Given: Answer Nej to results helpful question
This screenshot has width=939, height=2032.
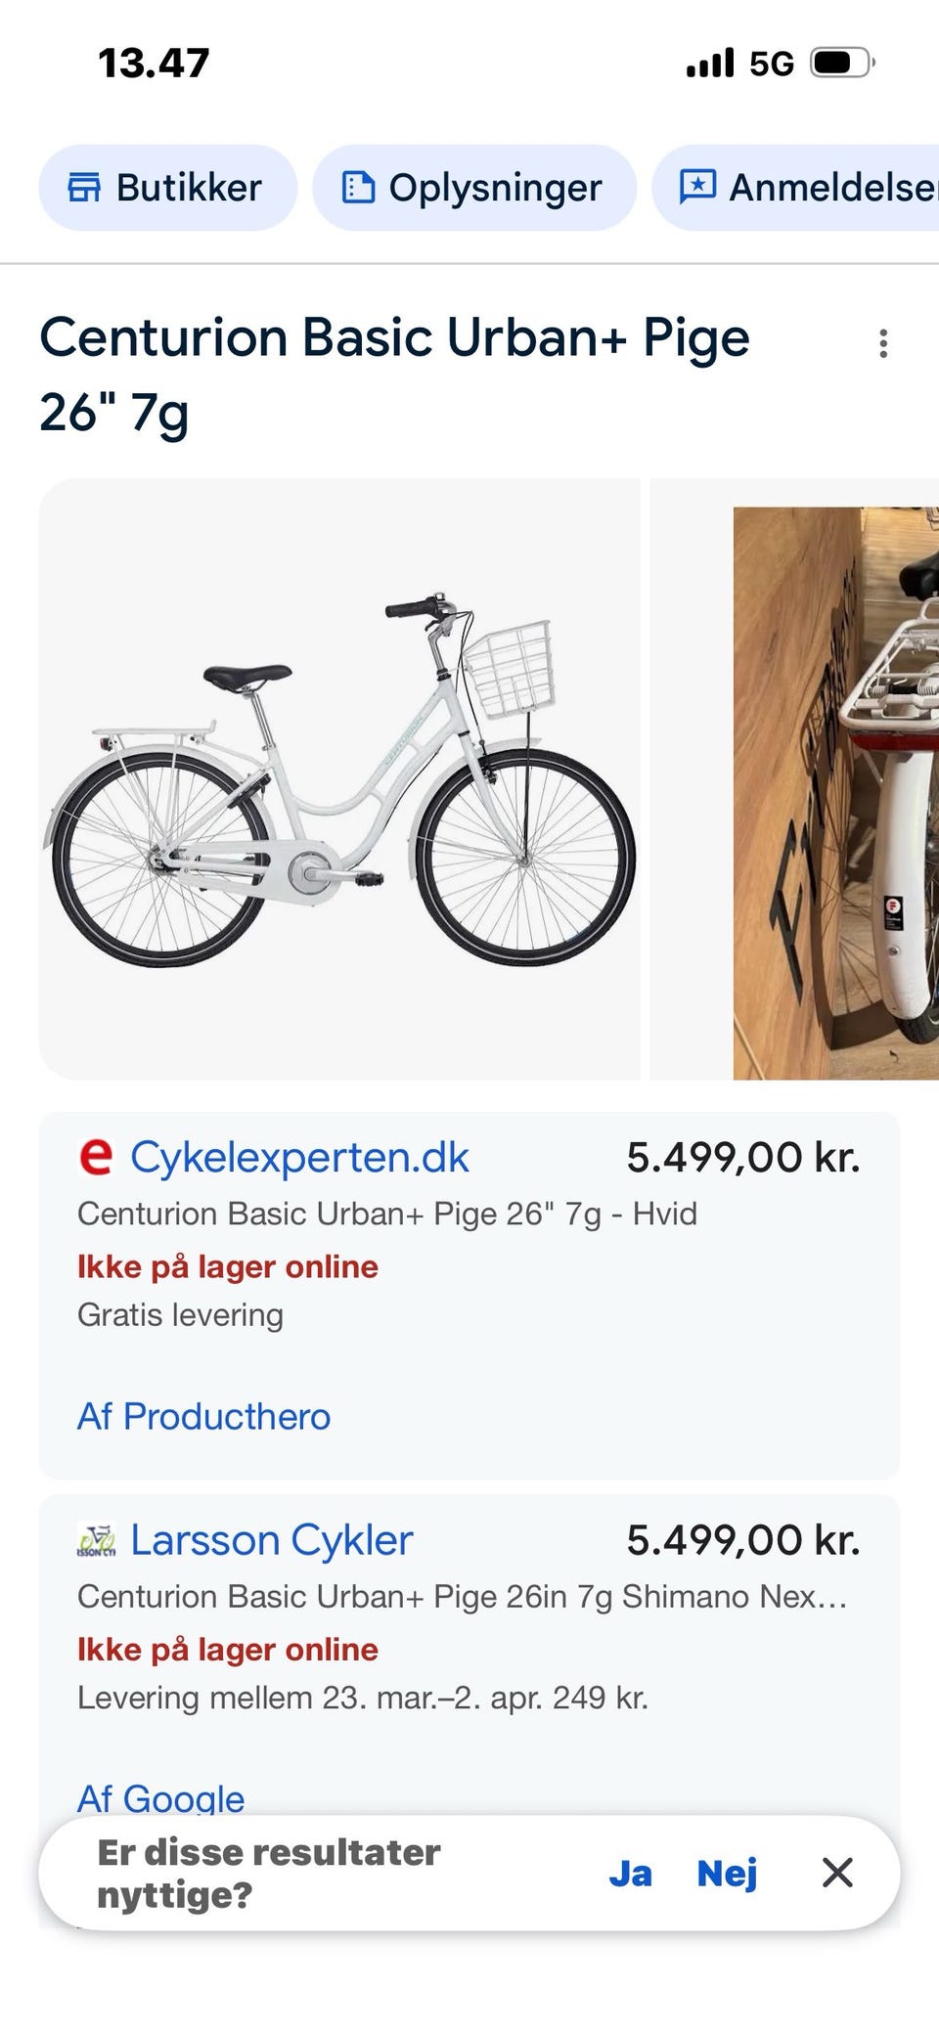Looking at the screenshot, I should click(727, 1873).
